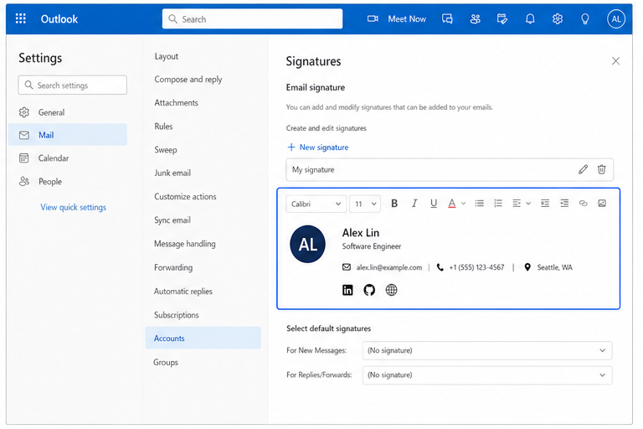Click the settings gear in header

click(557, 19)
